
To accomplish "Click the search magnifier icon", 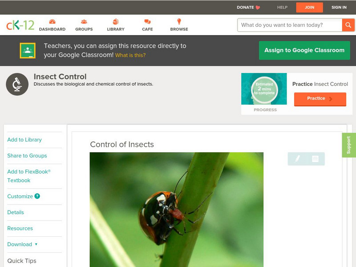I will pyautogui.click(x=349, y=25).
